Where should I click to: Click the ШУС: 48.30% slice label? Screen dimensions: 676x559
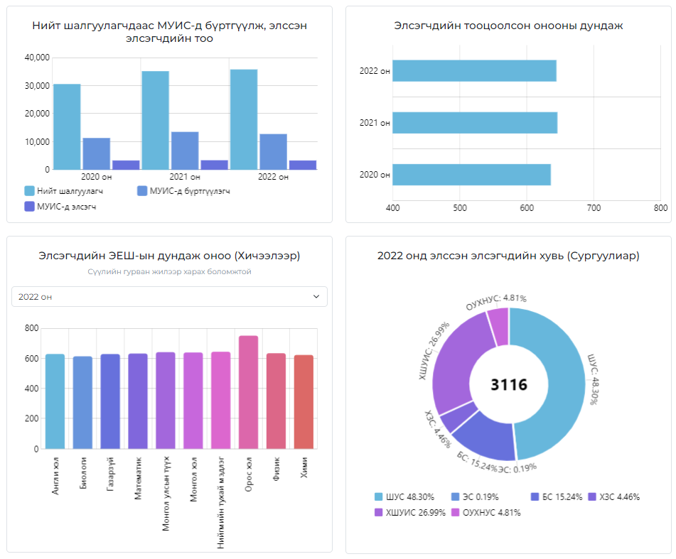point(594,379)
